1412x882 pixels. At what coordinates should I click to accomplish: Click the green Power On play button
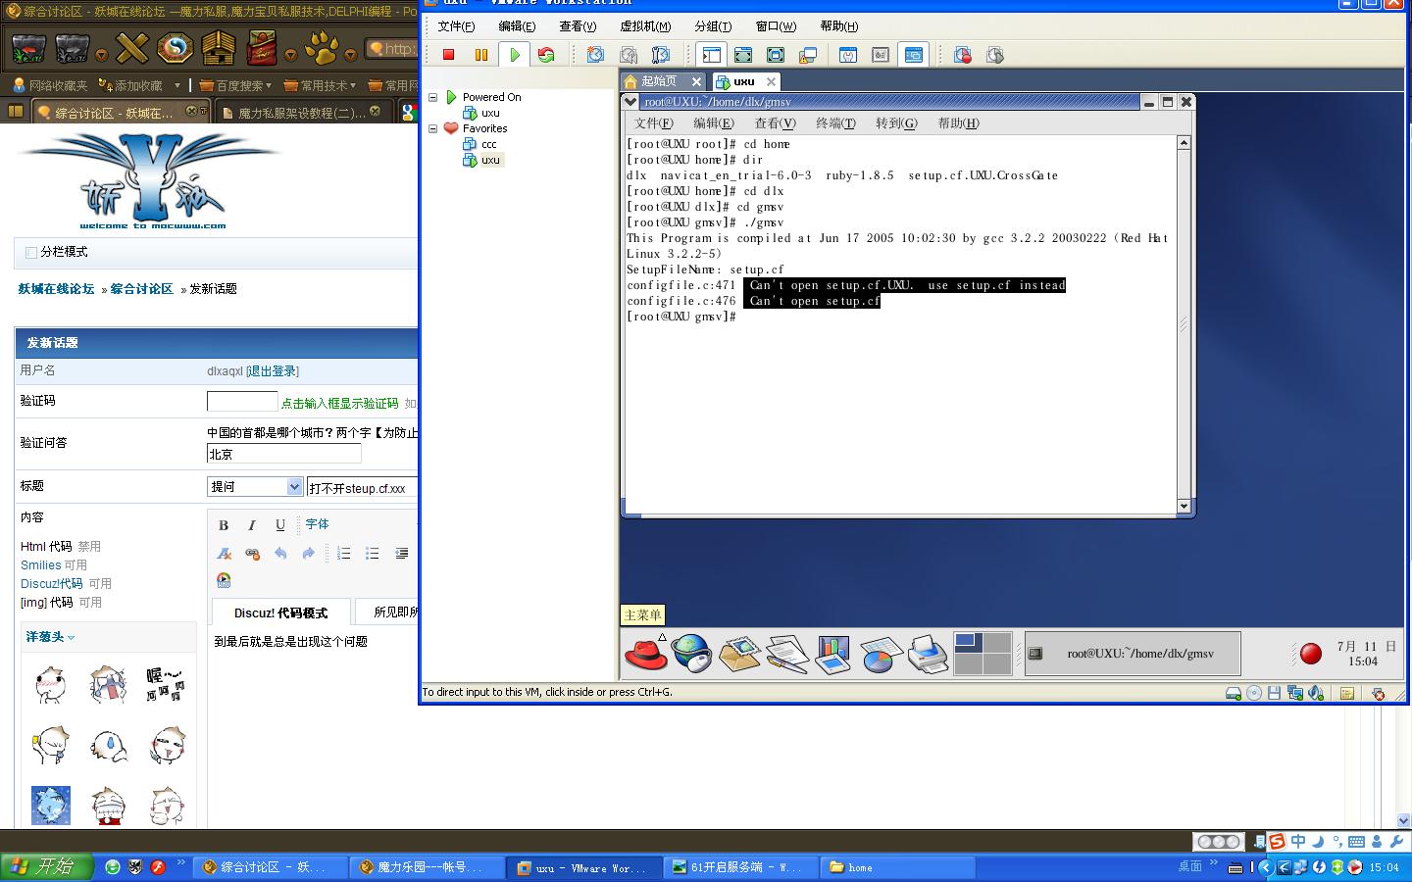pos(514,55)
